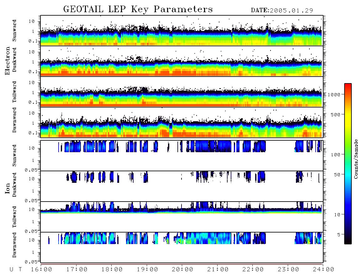Click the "0.05" tick of Ion Dawnward panel
358x275 pixels.
pyautogui.click(x=31, y=262)
